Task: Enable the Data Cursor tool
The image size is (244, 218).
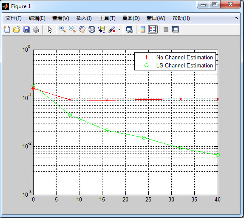Action: click(102, 29)
